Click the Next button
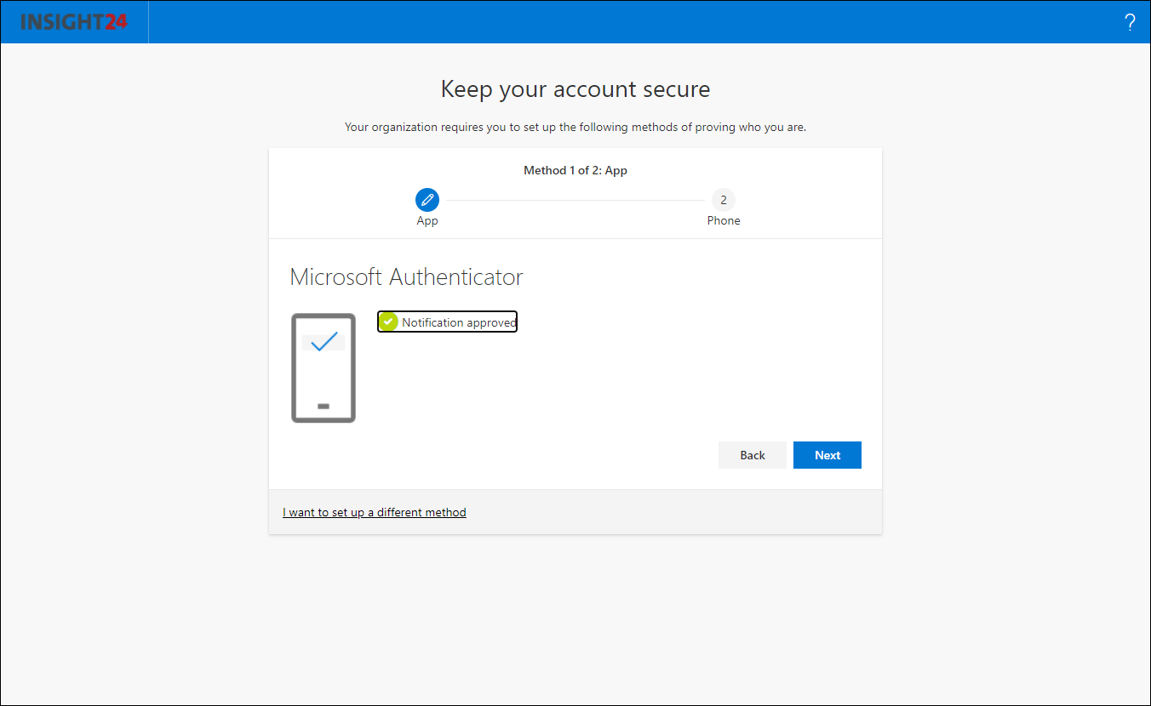Viewport: 1151px width, 706px height. coord(827,455)
